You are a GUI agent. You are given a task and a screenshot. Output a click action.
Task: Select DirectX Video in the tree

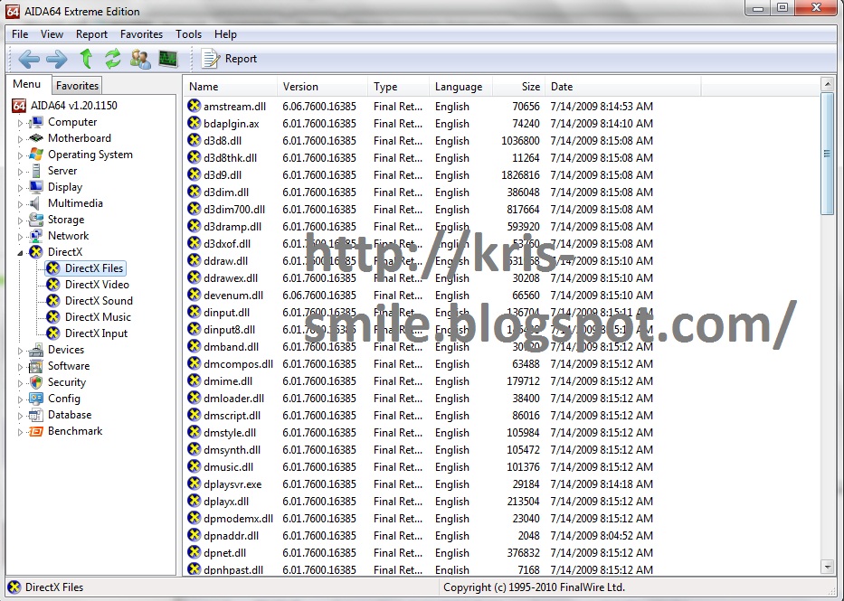click(97, 285)
